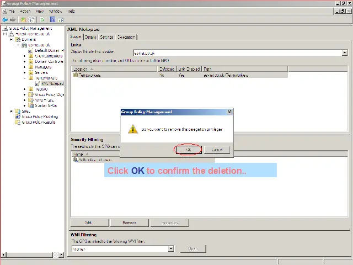Viewport: 353px width, 265px height.
Task: Expand the Managers organizational unit
Action: pos(24,67)
